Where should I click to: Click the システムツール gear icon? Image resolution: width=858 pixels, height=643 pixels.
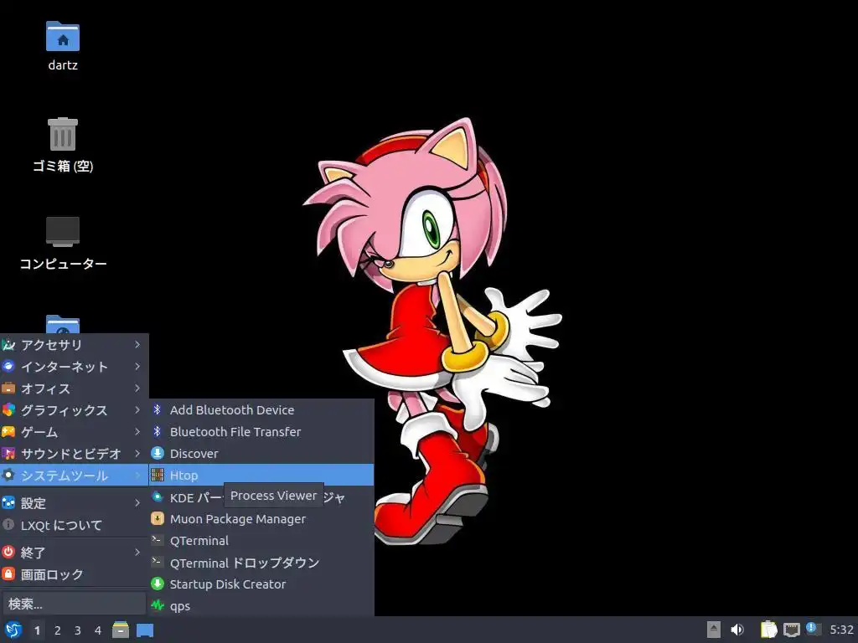[x=8, y=476]
